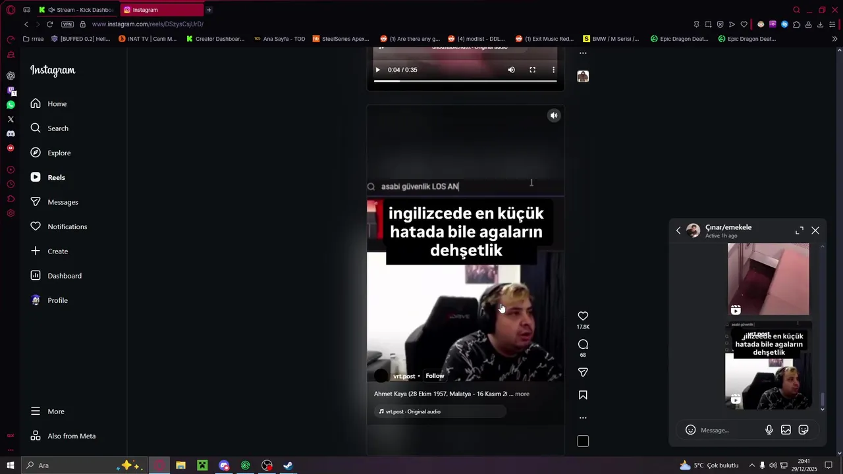Image resolution: width=843 pixels, height=474 pixels.
Task: Open the Opera main menu logo
Action: [x=11, y=10]
